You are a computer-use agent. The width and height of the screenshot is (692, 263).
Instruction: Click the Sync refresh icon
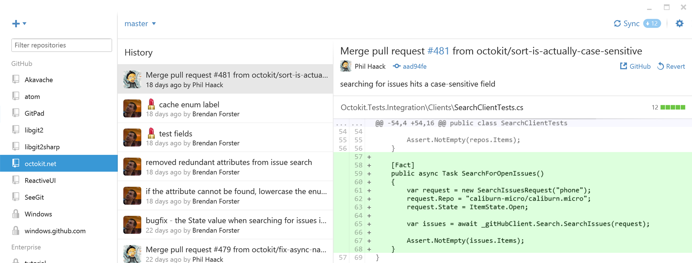pos(617,23)
